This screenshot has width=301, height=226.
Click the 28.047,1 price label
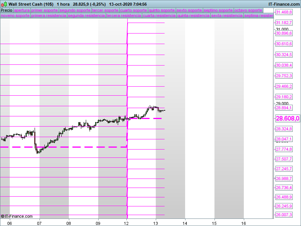tap(284, 139)
